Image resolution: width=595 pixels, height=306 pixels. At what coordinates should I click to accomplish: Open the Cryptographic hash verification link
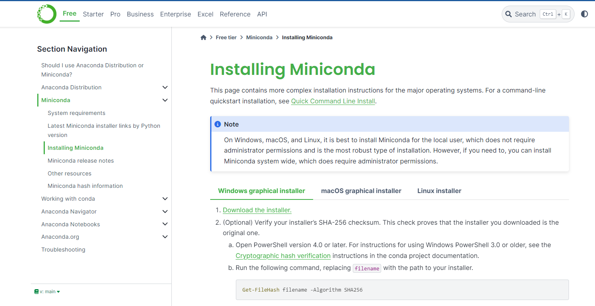coord(283,256)
